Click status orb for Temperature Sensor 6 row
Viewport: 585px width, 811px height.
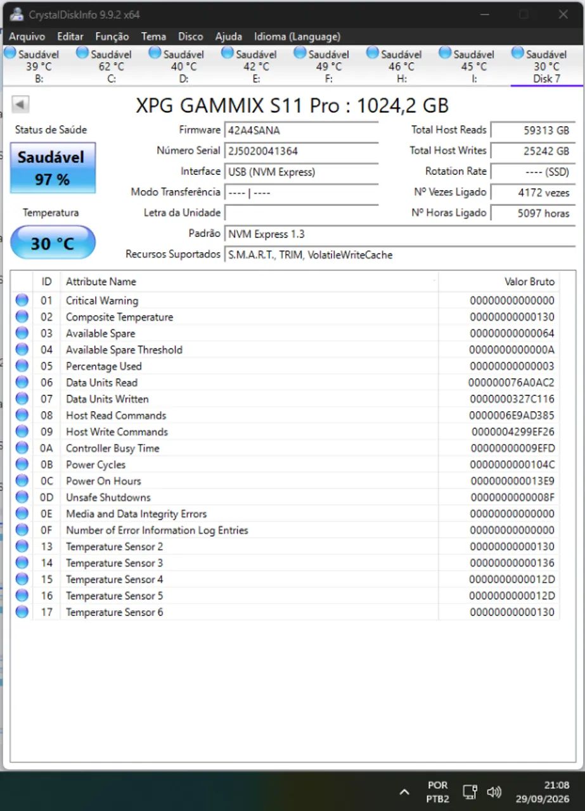point(22,612)
